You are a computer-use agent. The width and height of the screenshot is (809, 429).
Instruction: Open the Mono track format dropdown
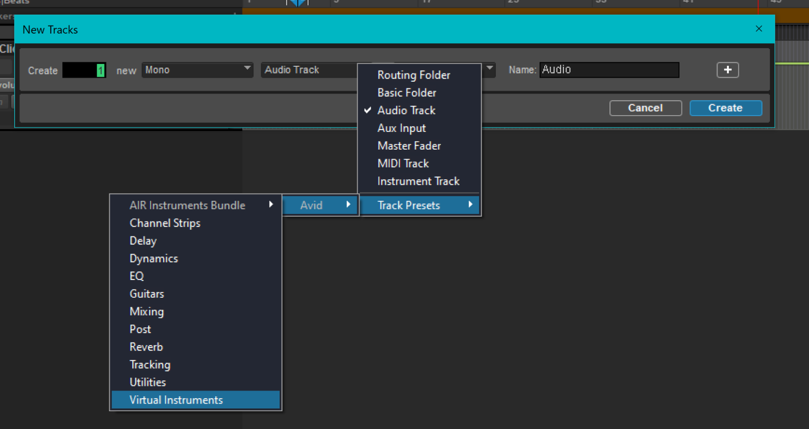click(197, 70)
